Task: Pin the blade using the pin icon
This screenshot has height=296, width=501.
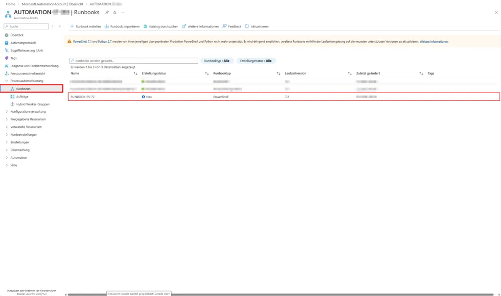Action: (x=107, y=12)
